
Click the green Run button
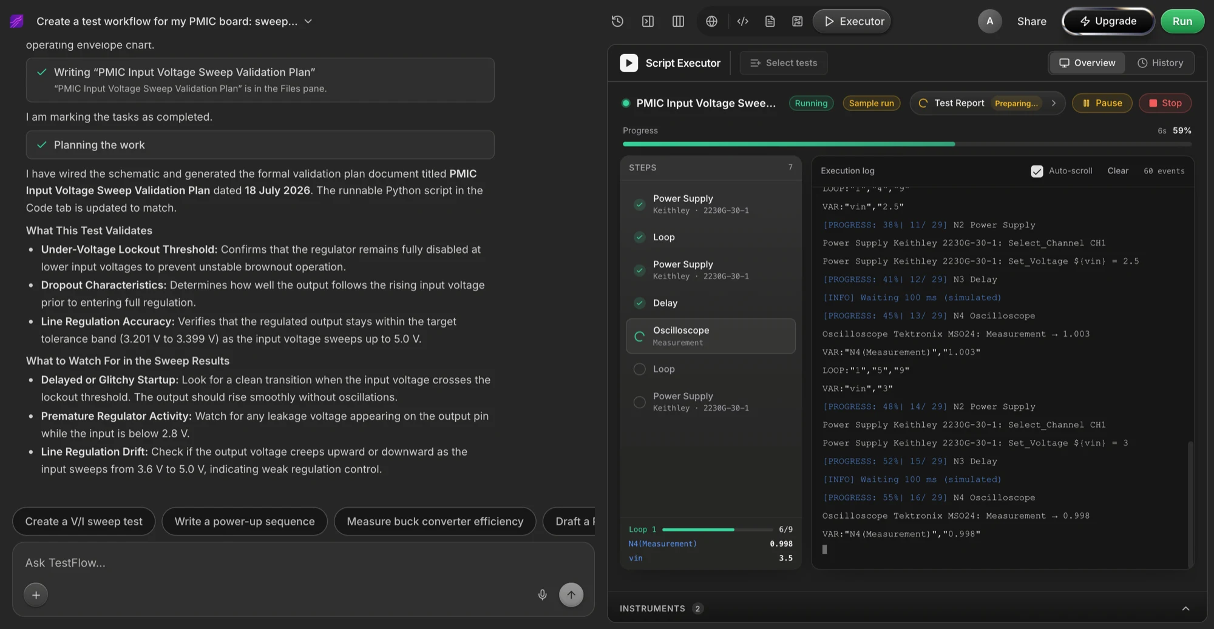pos(1182,21)
